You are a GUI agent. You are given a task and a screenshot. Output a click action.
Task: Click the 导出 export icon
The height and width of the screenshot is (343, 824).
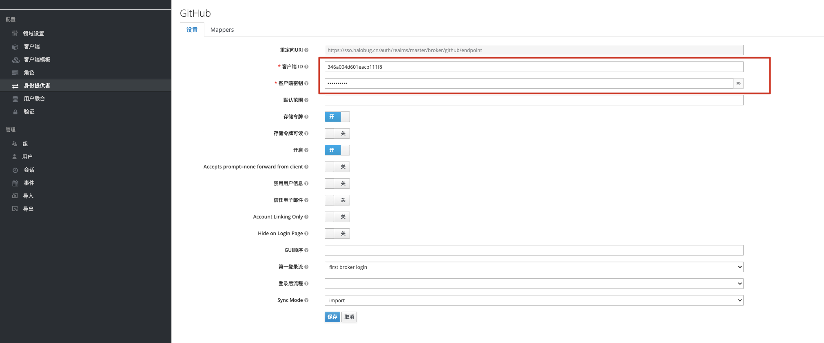click(15, 209)
